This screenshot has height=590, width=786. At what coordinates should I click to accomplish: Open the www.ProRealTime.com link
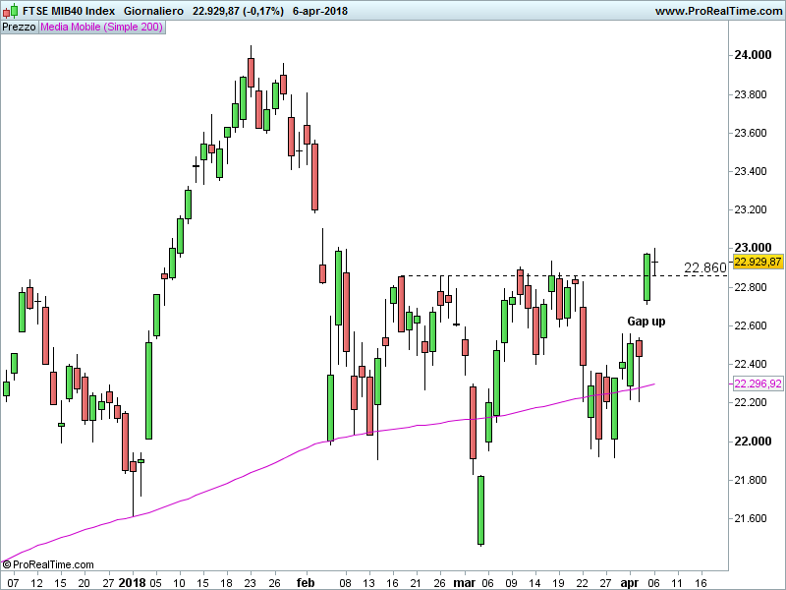click(718, 11)
